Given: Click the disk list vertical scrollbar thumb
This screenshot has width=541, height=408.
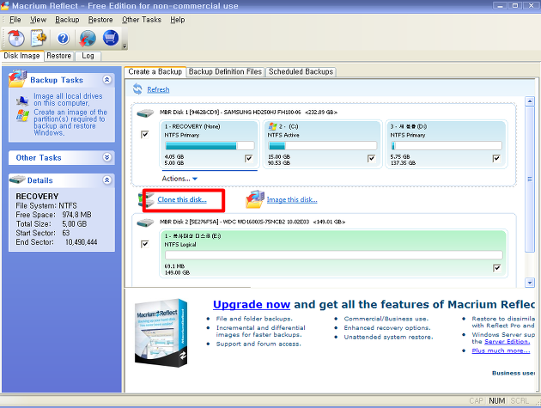Looking at the screenshot, I should coord(530,180).
